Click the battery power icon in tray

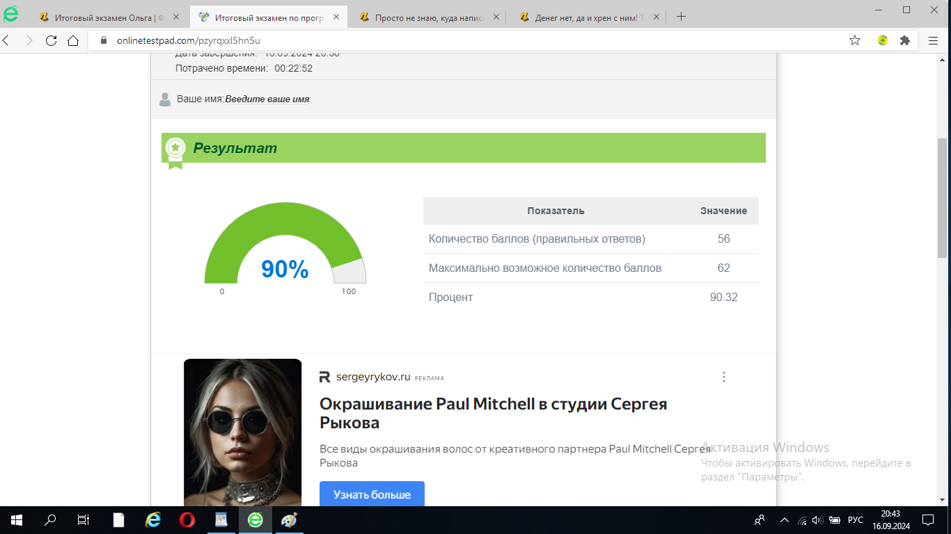835,520
